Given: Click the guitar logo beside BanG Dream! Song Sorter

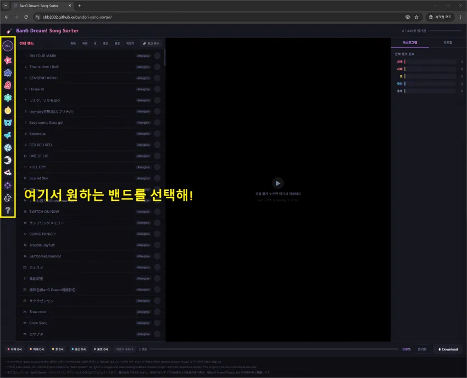Looking at the screenshot, I should 9,31.
